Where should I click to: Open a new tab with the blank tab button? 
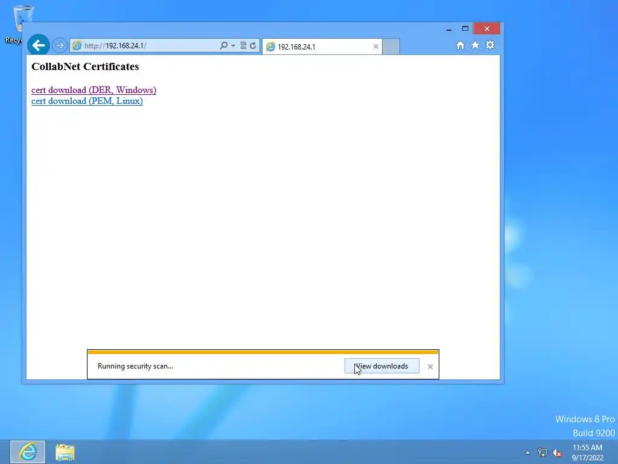pyautogui.click(x=391, y=47)
